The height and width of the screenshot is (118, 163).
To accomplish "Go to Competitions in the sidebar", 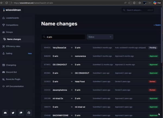I will point(12,25).
